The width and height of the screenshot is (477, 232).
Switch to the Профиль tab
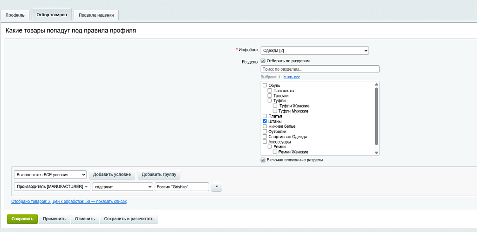(x=15, y=15)
